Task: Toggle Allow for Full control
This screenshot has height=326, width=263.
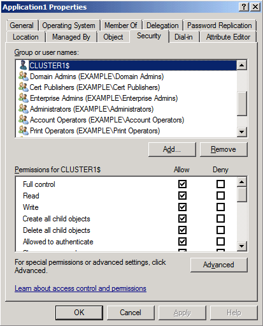Action: point(182,184)
